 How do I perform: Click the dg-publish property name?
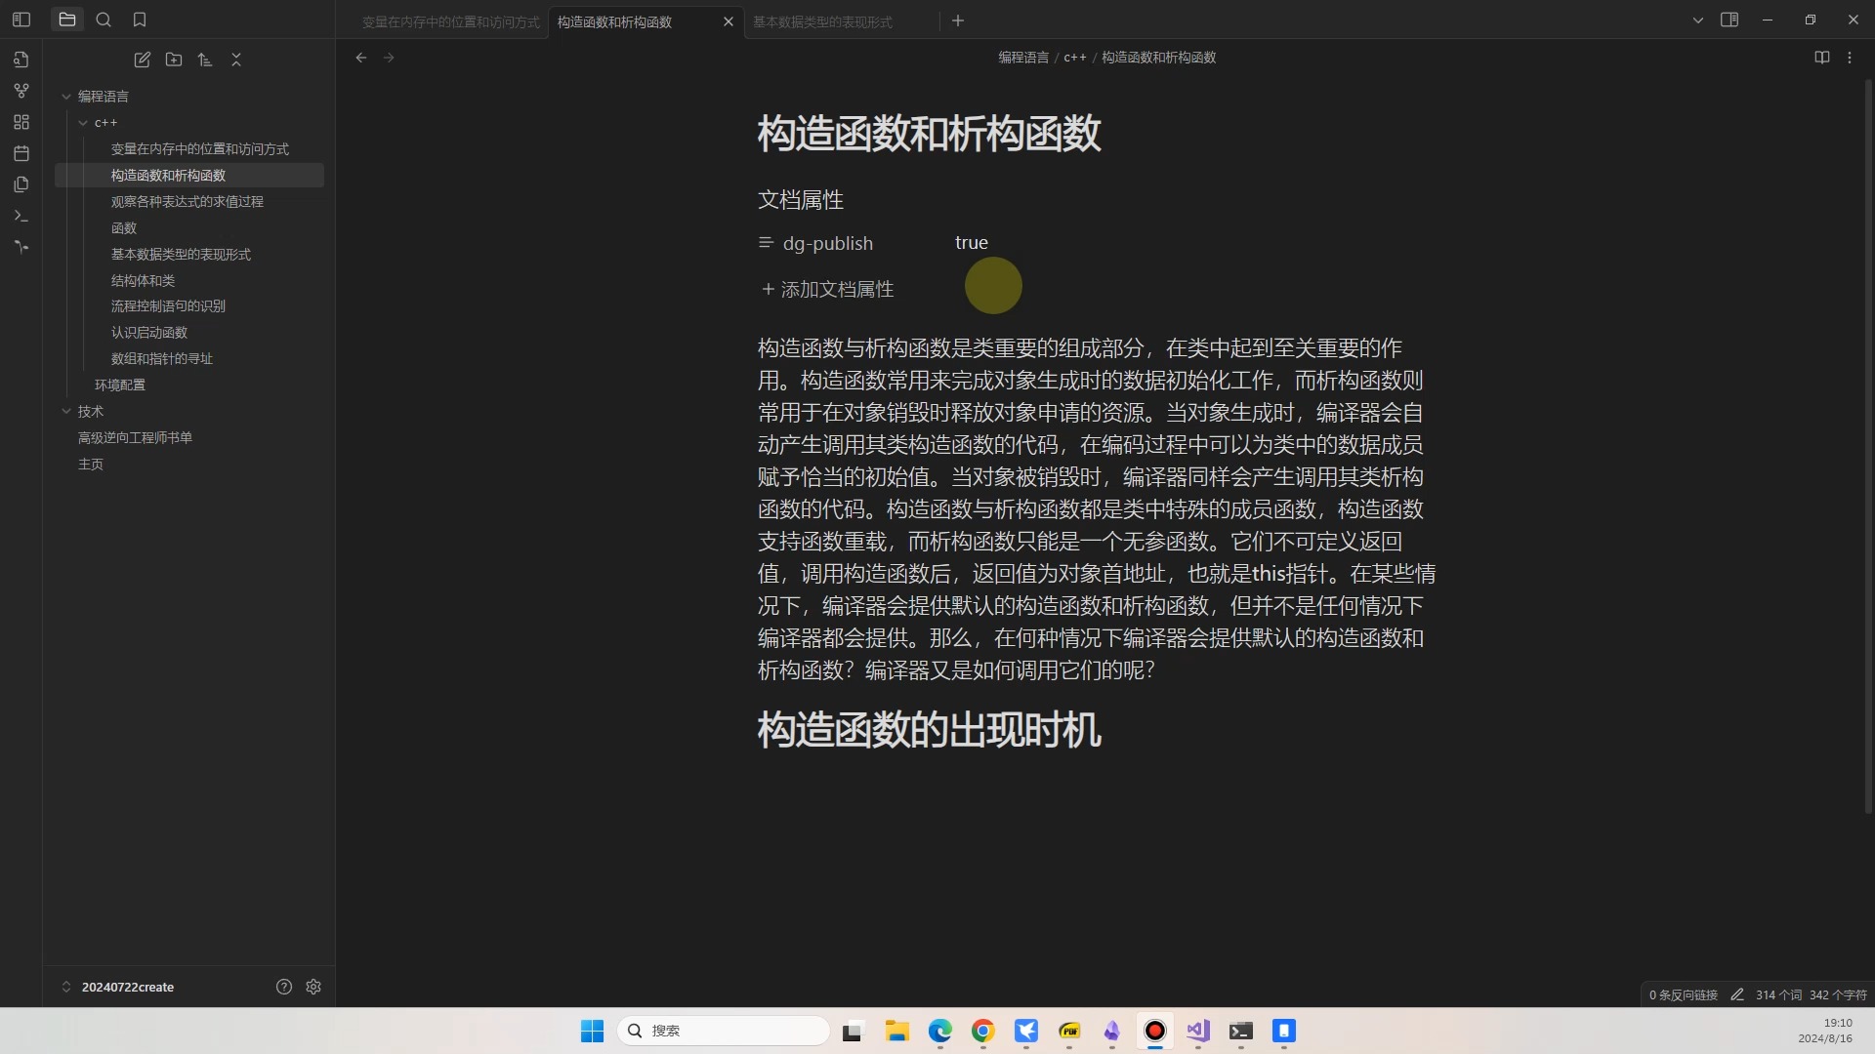[x=828, y=243]
